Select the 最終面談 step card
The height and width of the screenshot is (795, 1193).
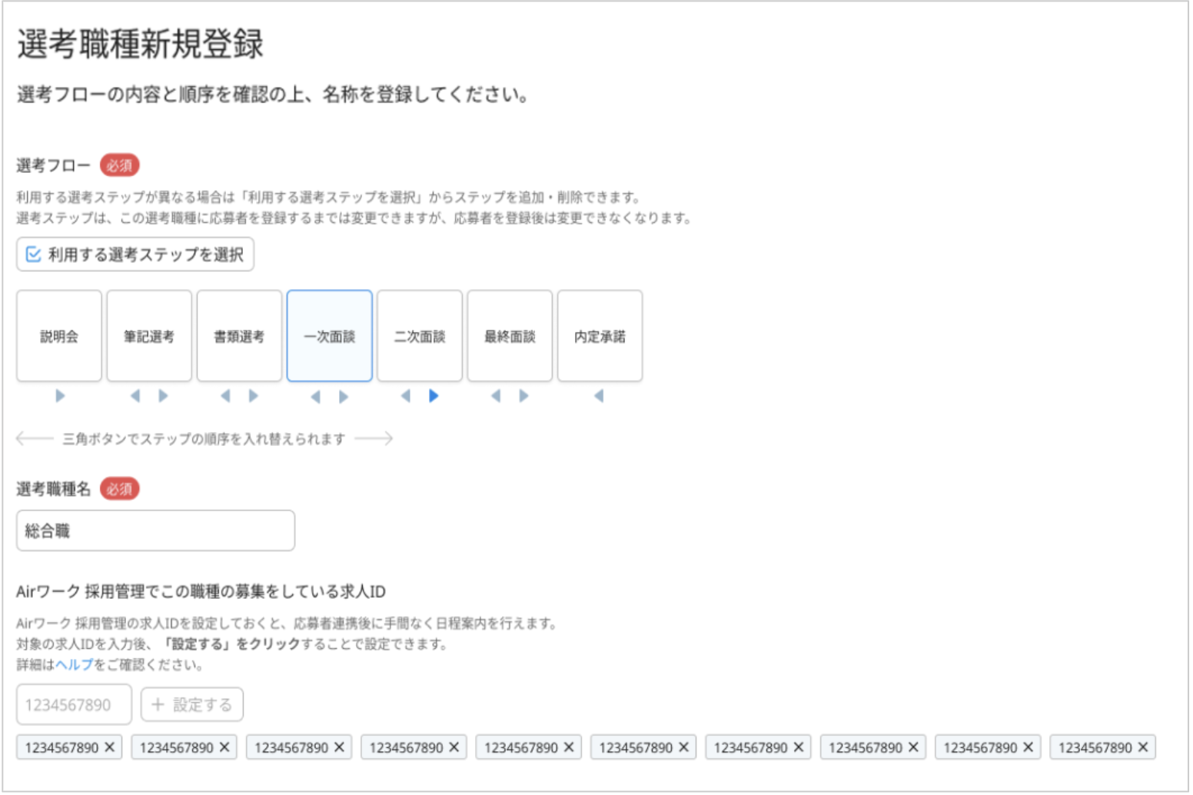point(510,336)
